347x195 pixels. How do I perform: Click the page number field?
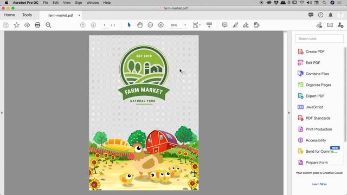click(x=104, y=25)
